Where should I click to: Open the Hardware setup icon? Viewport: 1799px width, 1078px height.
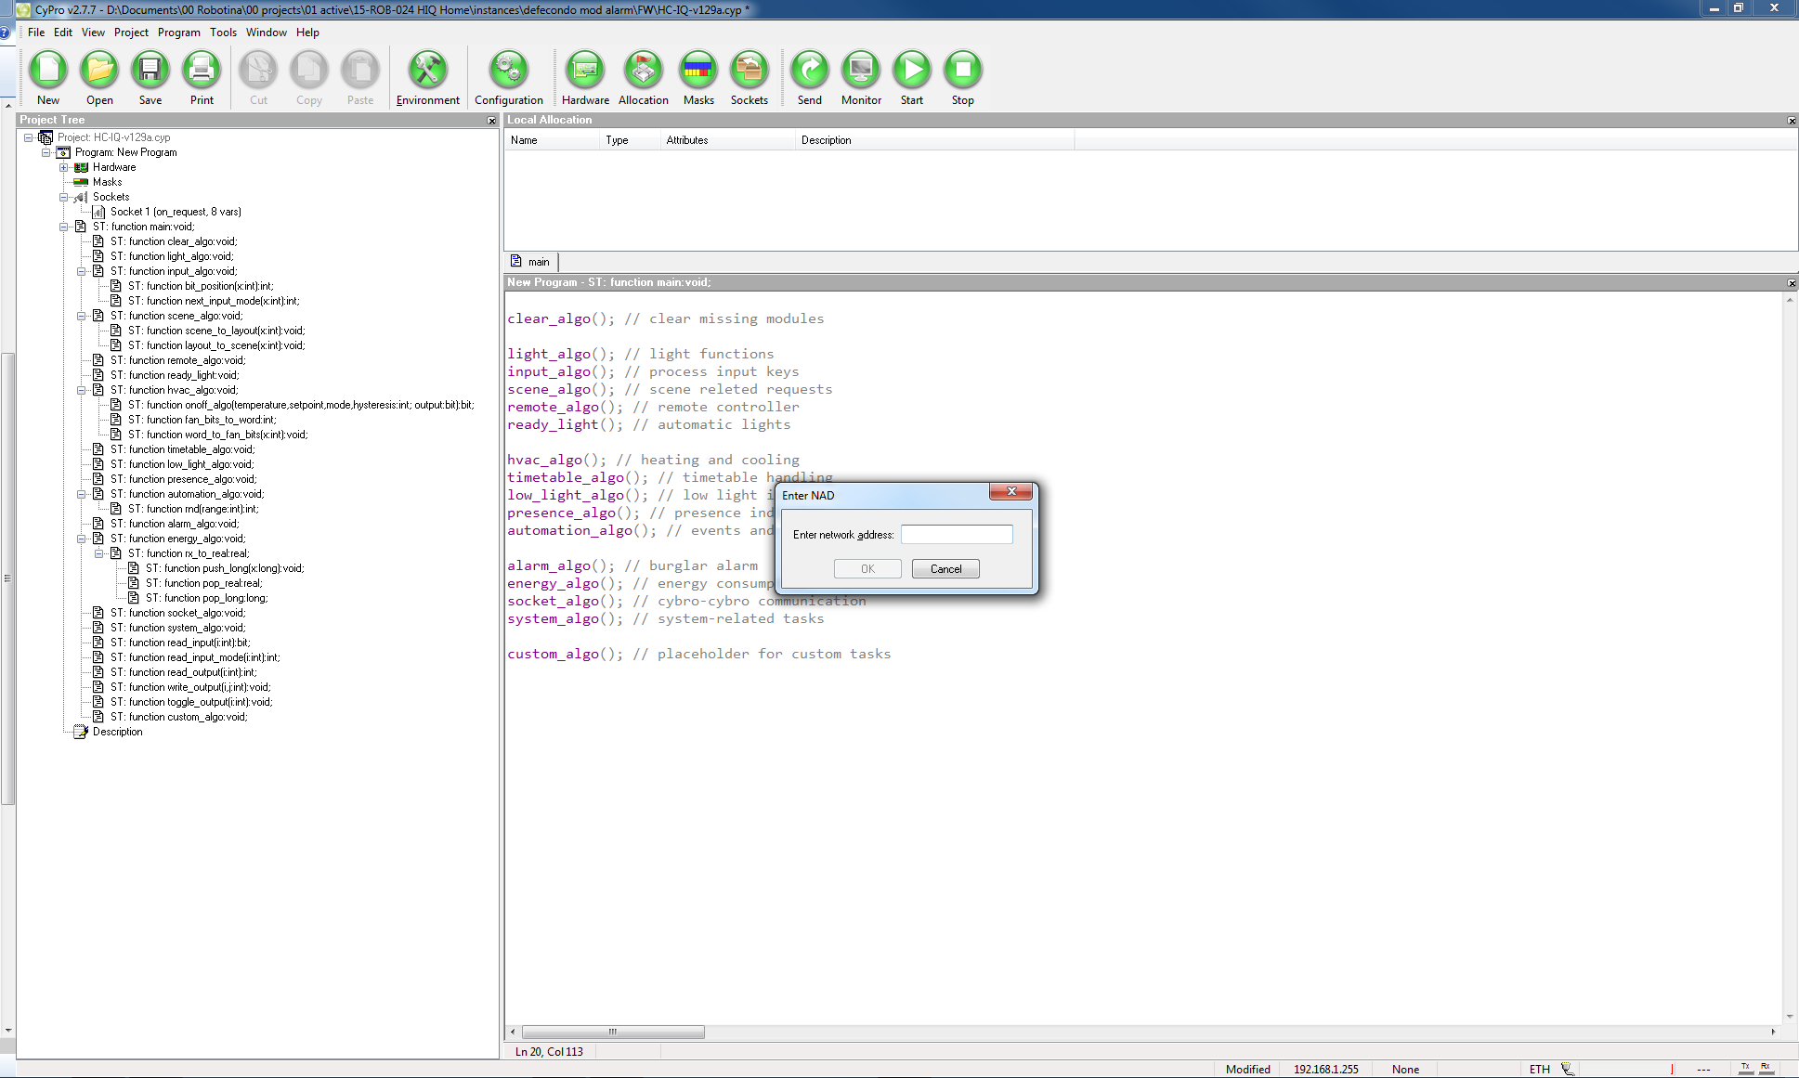[x=585, y=71]
